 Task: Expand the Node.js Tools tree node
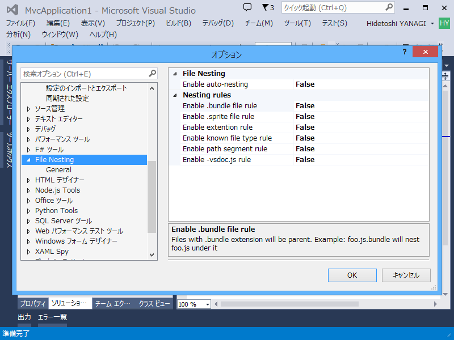29,190
